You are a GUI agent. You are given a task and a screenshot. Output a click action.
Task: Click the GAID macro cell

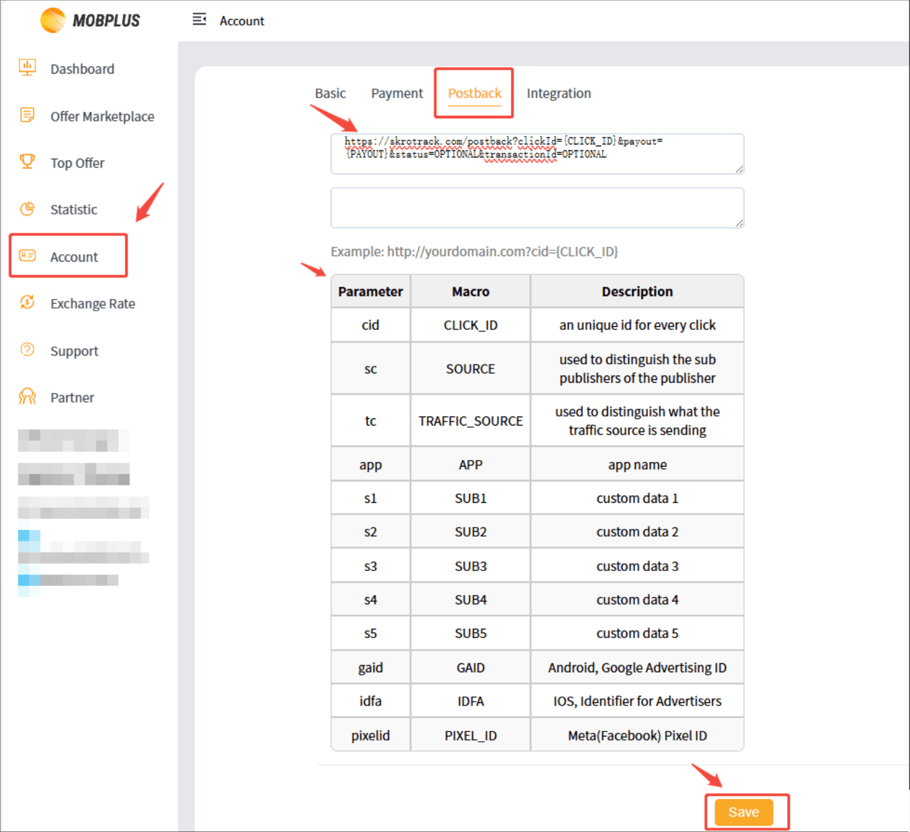[470, 667]
